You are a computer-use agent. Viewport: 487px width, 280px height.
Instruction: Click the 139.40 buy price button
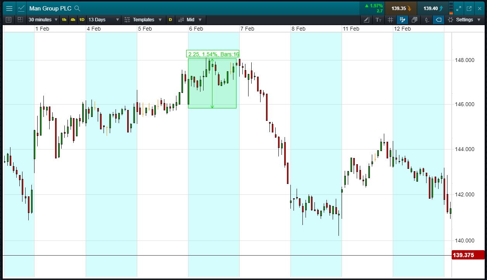[433, 8]
